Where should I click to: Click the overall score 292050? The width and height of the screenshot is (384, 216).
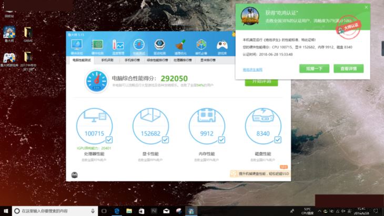point(174,78)
